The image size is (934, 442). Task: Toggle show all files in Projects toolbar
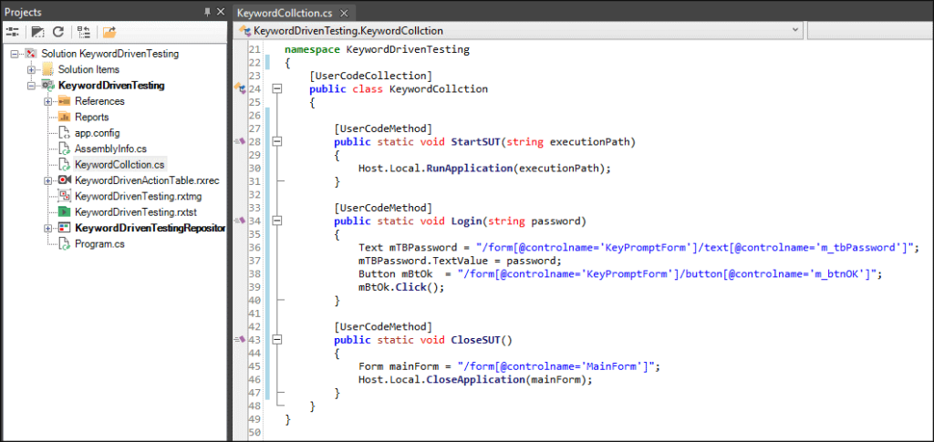pos(38,32)
